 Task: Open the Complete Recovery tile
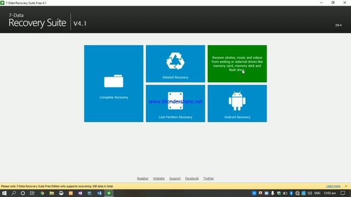click(x=114, y=84)
